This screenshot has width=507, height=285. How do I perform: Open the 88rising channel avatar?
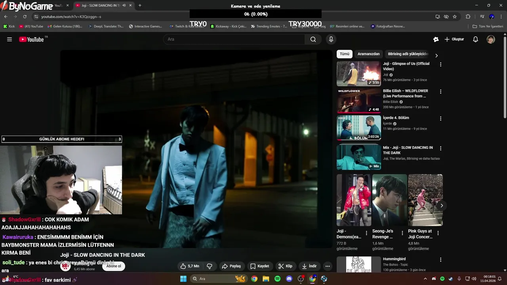65,266
